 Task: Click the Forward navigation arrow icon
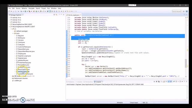click(x=74, y=11)
